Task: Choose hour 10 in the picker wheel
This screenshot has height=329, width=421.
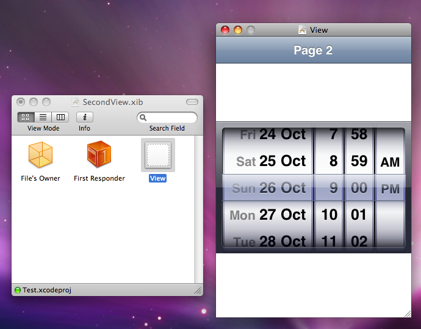Action: tap(329, 215)
